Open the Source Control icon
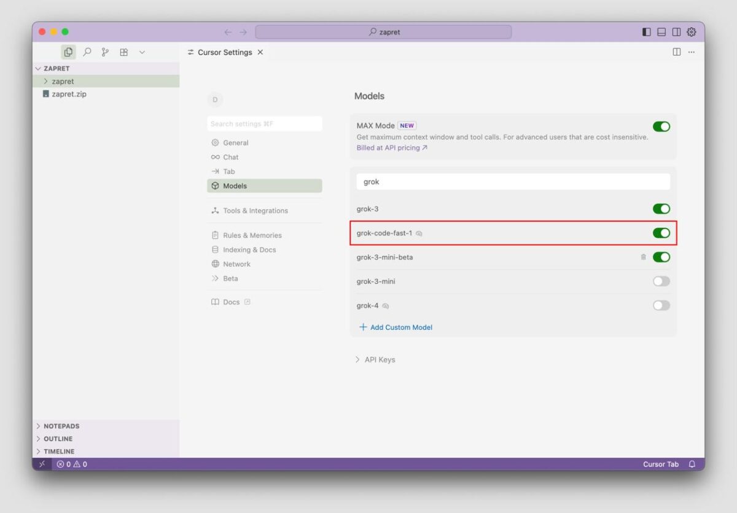 (x=105, y=52)
